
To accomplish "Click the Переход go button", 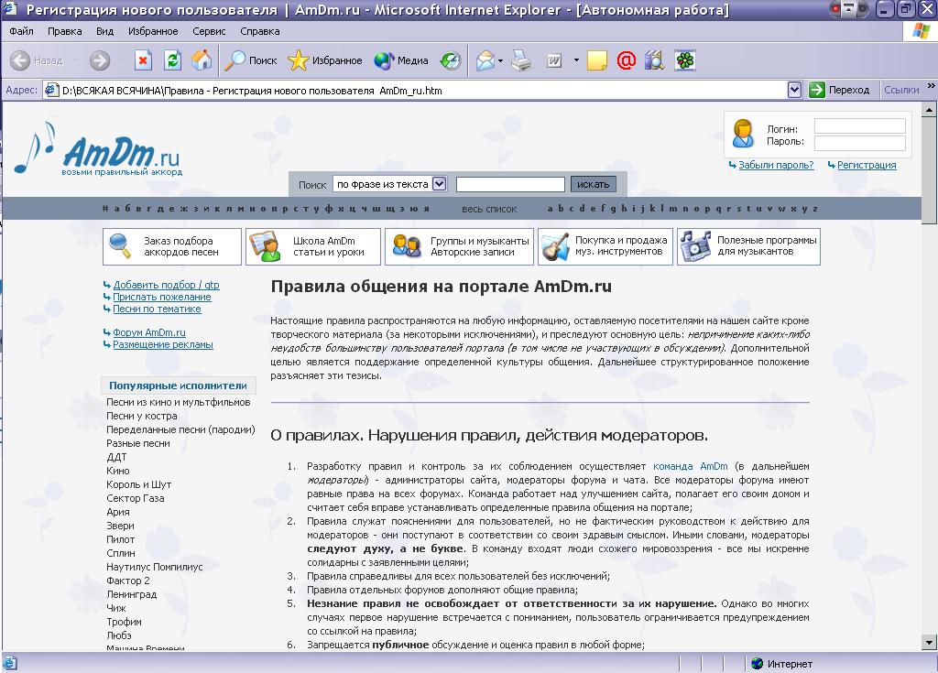I will point(839,90).
